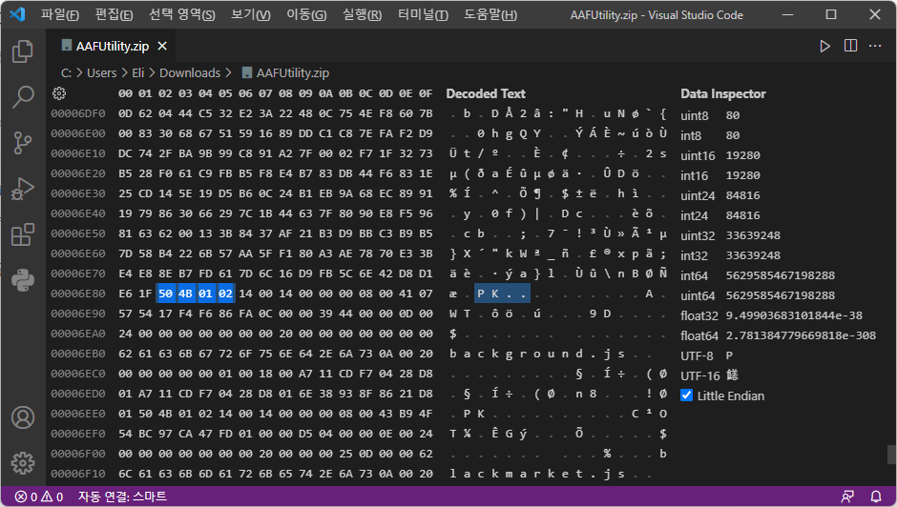Open the 터미널(T) menu

tap(424, 15)
